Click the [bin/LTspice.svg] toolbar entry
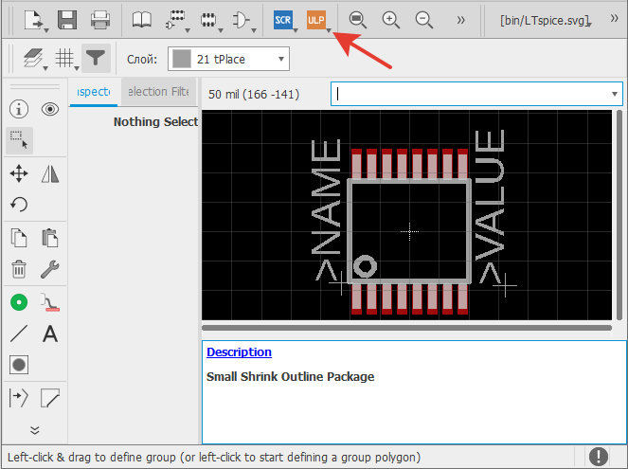 [x=545, y=21]
